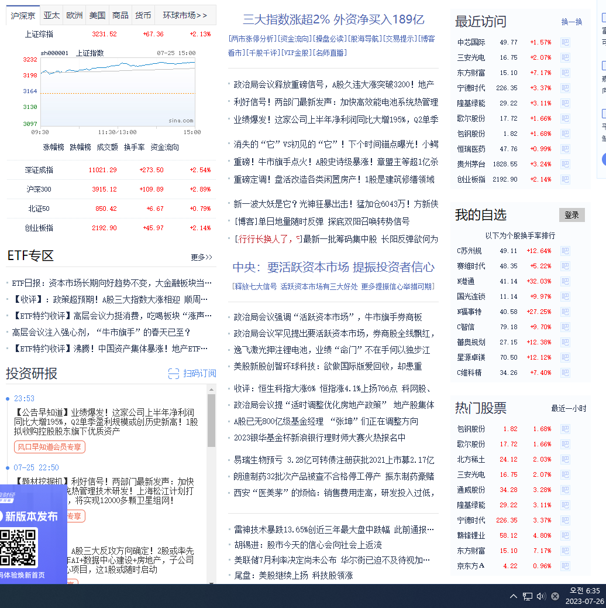Open the 吧 forum icon for 赣锋锂业
The image size is (606, 608).
click(565, 535)
